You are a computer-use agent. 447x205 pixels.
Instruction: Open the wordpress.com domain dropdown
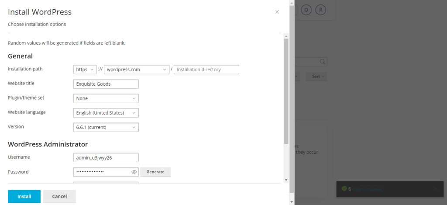(x=137, y=69)
